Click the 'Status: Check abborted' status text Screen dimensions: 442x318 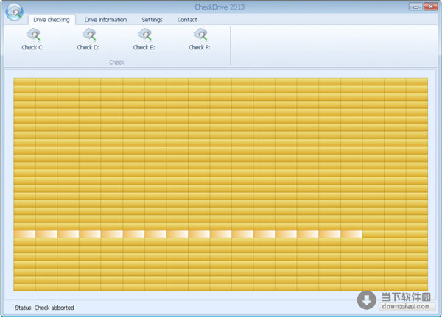tap(44, 308)
